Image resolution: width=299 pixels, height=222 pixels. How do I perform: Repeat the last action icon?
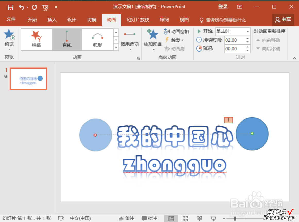[x=34, y=7]
